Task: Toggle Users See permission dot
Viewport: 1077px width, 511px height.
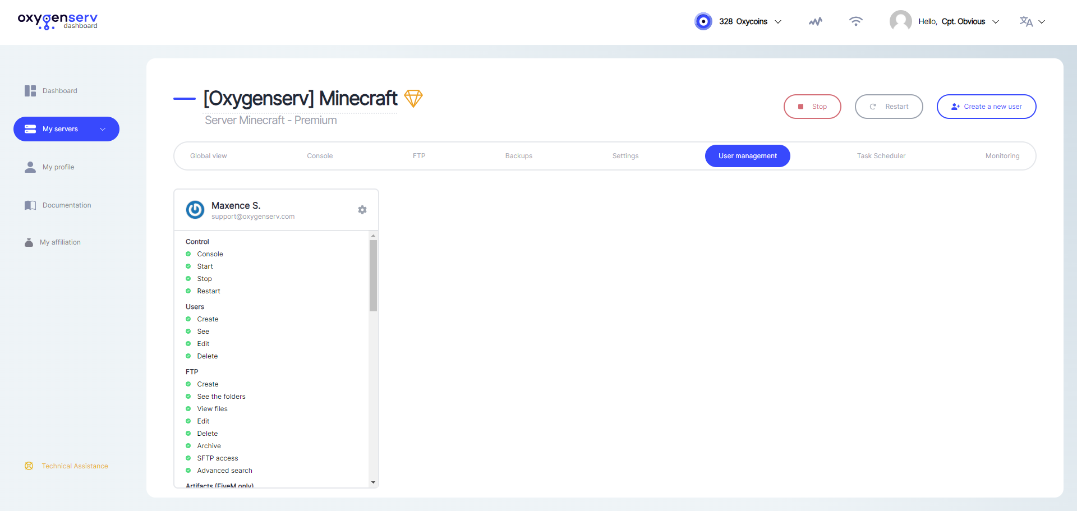Action: [x=188, y=332]
